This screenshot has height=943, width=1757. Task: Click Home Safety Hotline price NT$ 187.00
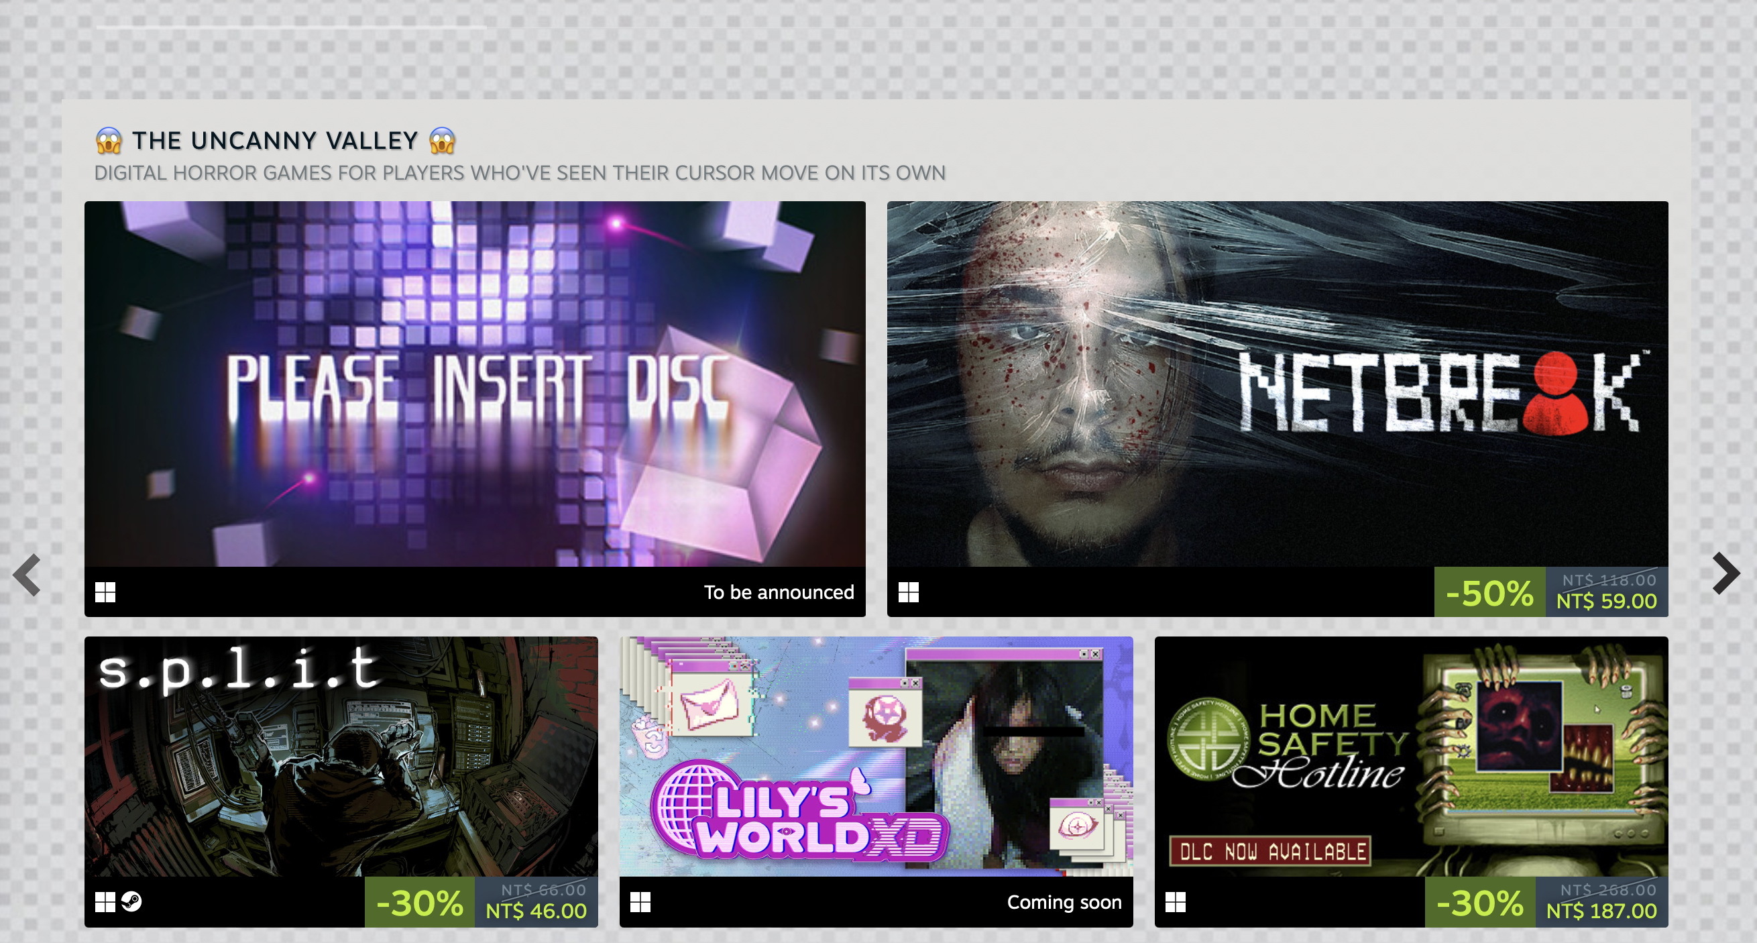[x=1601, y=911]
